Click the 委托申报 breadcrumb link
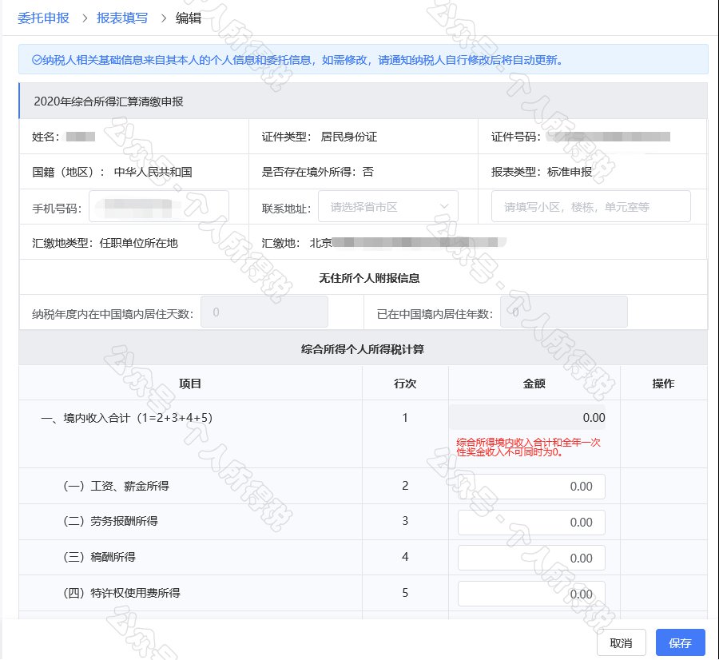The image size is (719, 660). click(x=43, y=18)
